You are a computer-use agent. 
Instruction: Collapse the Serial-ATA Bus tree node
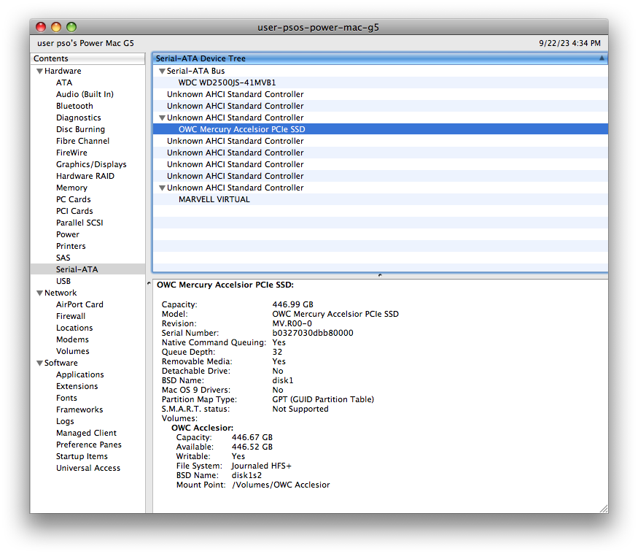tap(162, 71)
